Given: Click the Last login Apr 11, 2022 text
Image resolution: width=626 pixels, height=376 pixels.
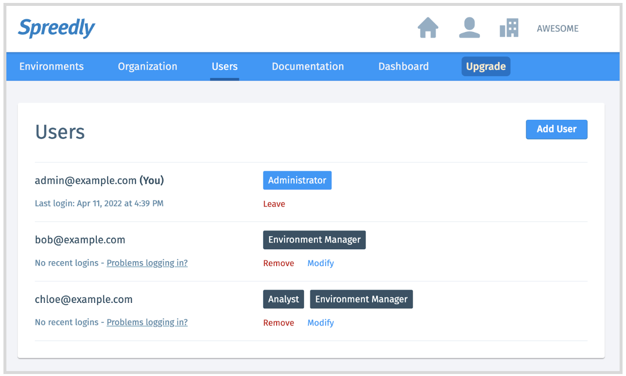Looking at the screenshot, I should 99,203.
